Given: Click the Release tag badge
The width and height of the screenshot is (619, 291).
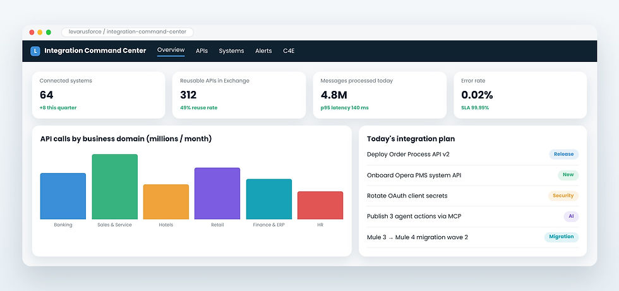Looking at the screenshot, I should pos(563,154).
